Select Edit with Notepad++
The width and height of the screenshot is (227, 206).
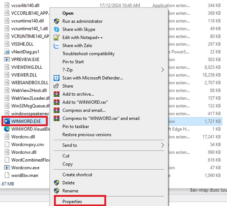point(82,38)
